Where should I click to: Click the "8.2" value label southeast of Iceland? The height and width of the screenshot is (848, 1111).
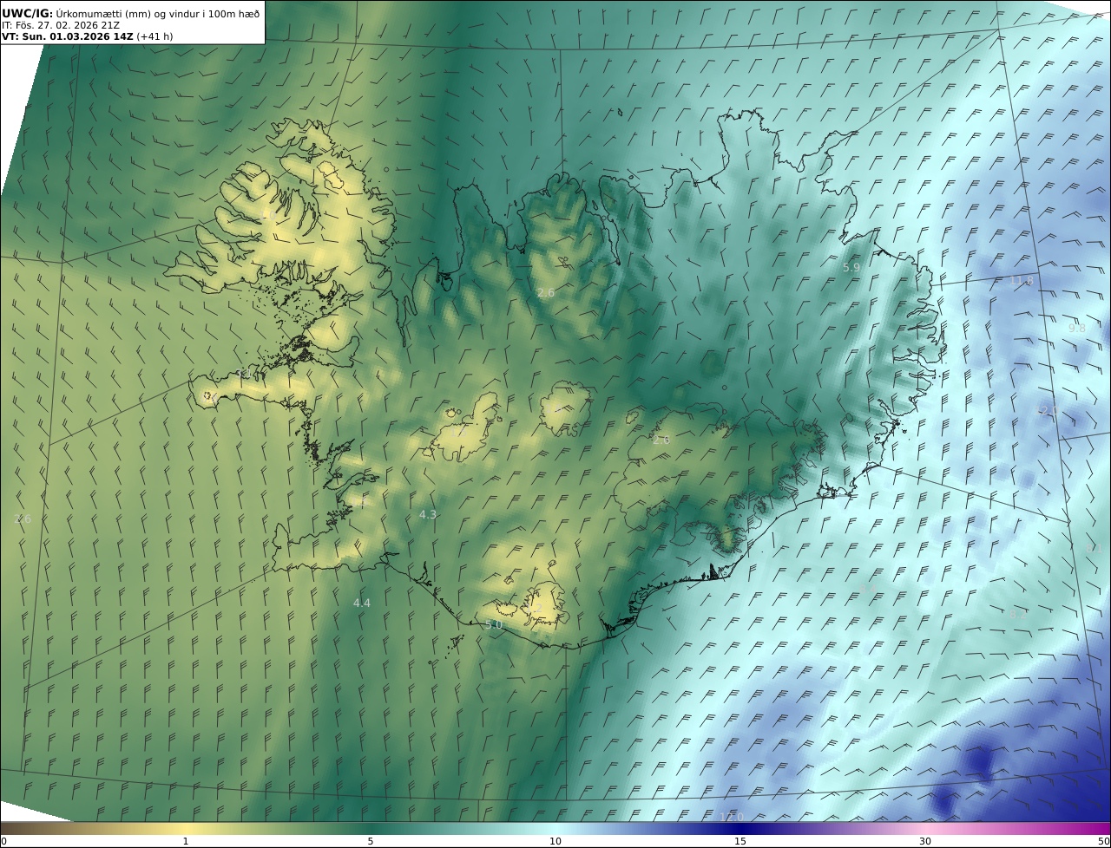1017,614
